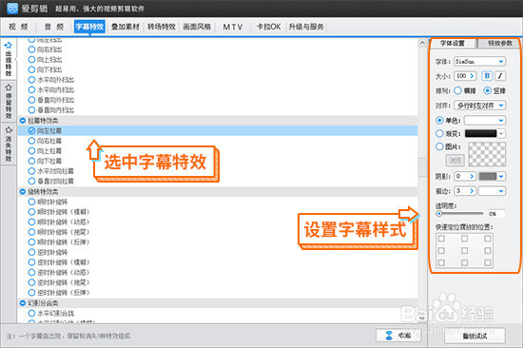523x348 pixels.
Task: Click the 大小 size 100 stepper arrow
Action: pos(472,76)
